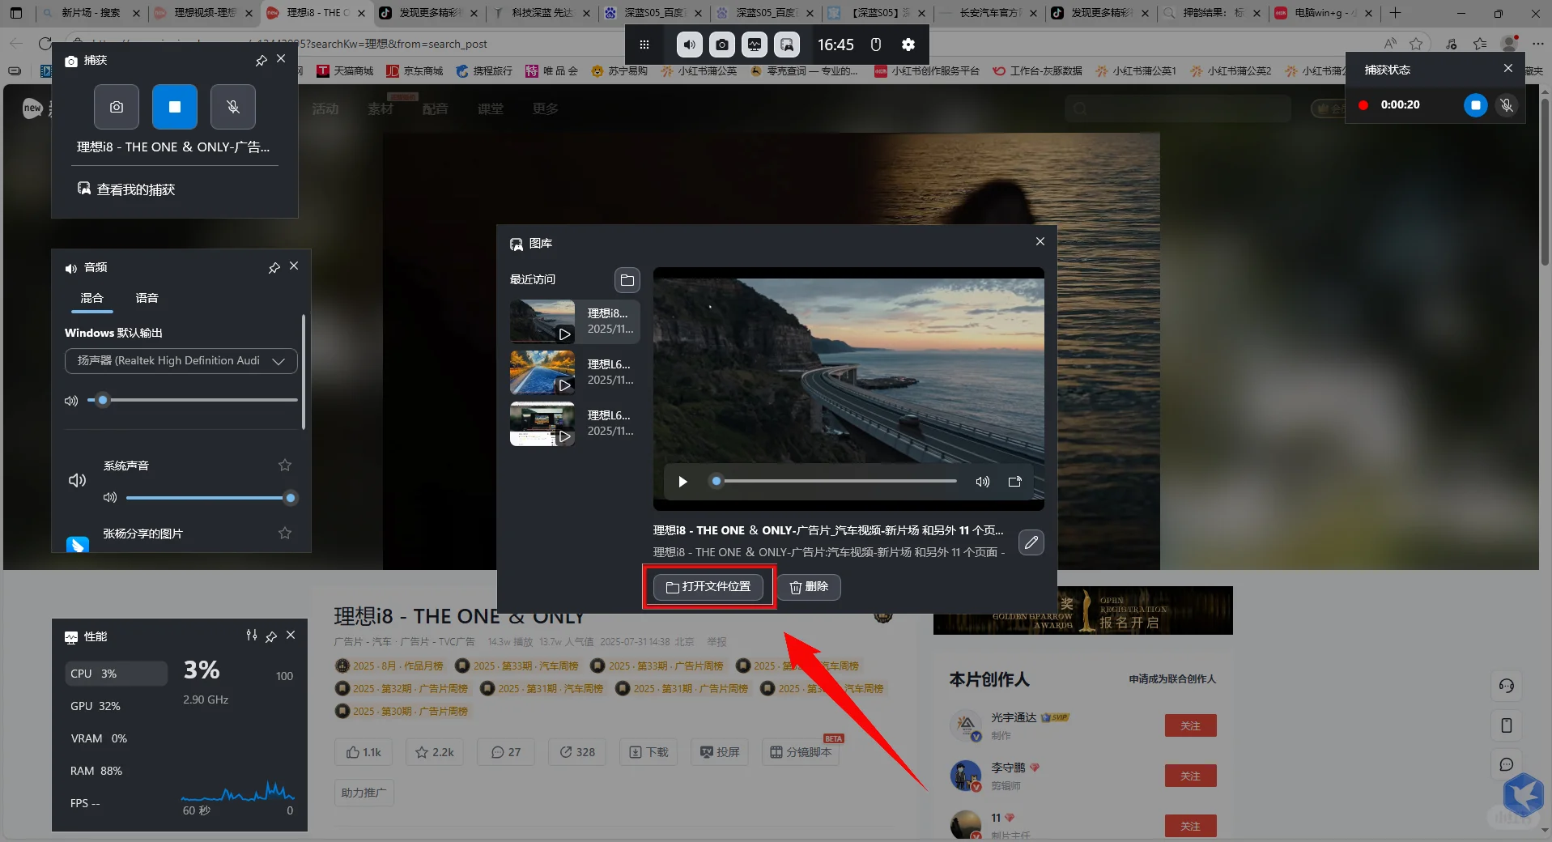This screenshot has width=1552, height=842.
Task: Follow 光宇通达 with 关注 button
Action: (x=1190, y=726)
